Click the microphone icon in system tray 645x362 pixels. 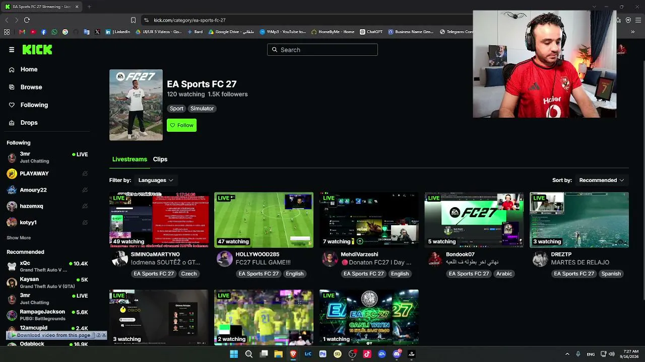[x=578, y=354]
